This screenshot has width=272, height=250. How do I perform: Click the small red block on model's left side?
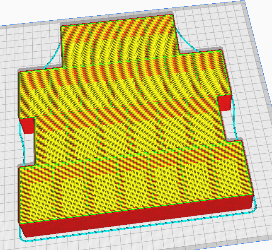27,125
